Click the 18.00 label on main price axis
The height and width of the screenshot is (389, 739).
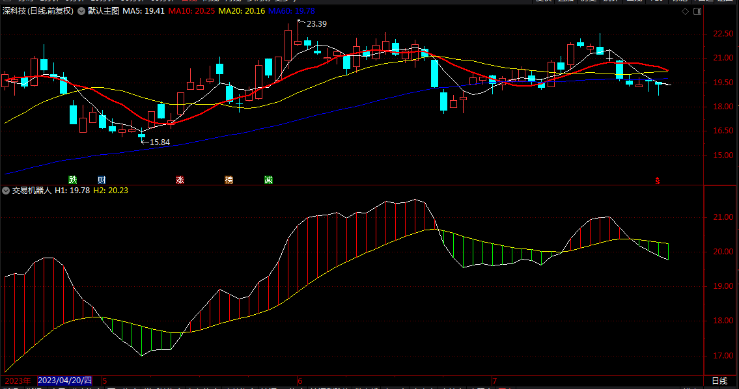(x=723, y=107)
